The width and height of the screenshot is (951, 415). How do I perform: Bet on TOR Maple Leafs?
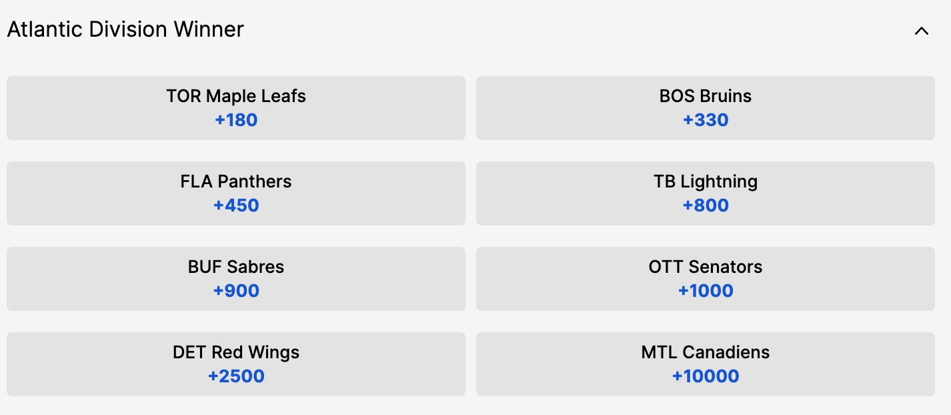[236, 108]
